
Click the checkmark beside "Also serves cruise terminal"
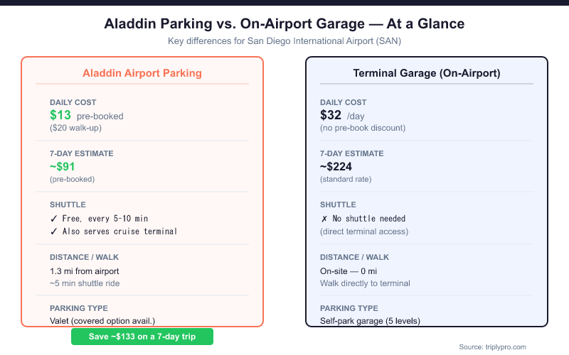click(x=53, y=231)
